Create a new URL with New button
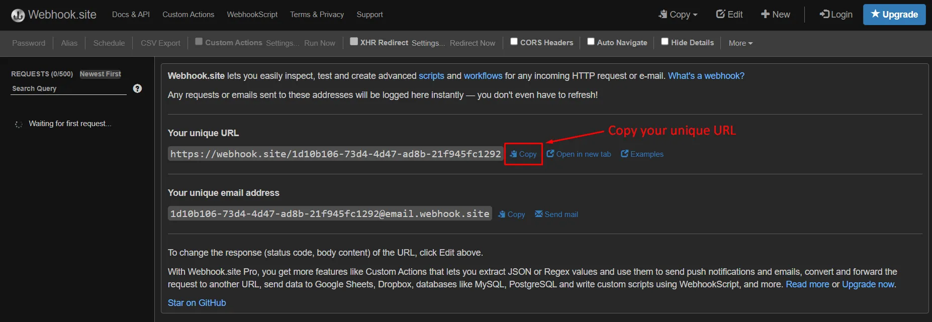The height and width of the screenshot is (322, 932). tap(776, 15)
